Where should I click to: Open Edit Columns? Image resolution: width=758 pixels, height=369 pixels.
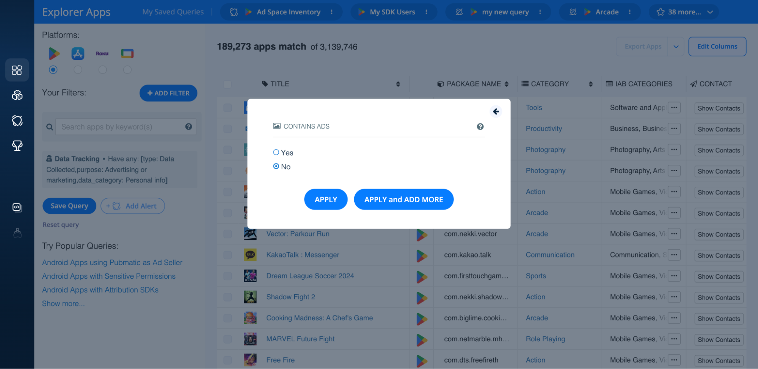pos(717,47)
